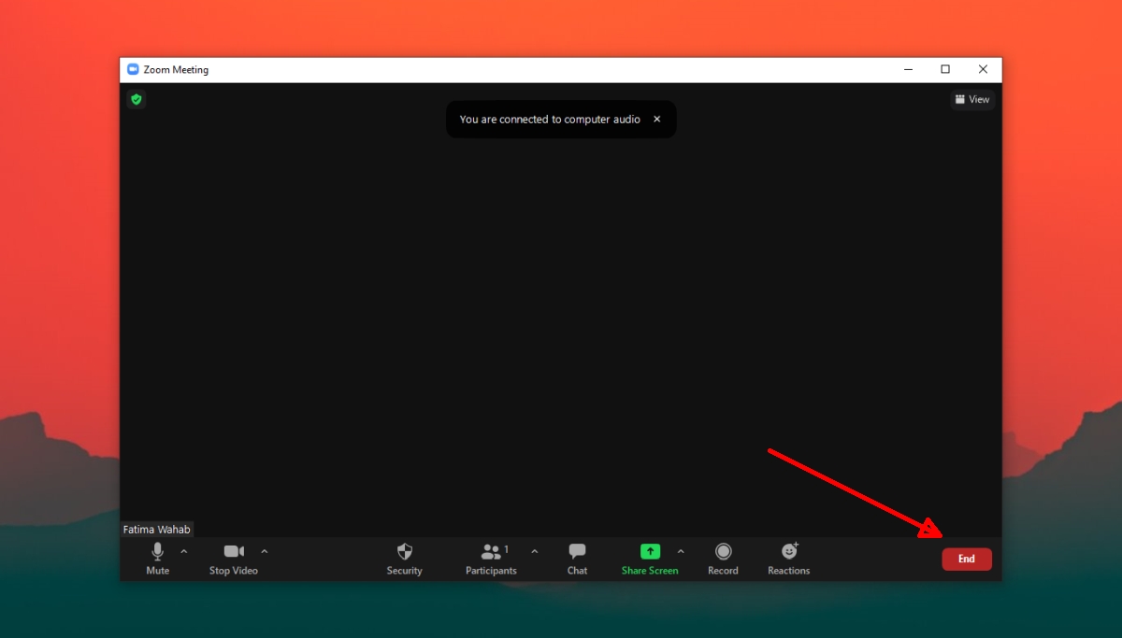Maximize the Zoom Meeting window
This screenshot has height=638, width=1122.
[945, 69]
